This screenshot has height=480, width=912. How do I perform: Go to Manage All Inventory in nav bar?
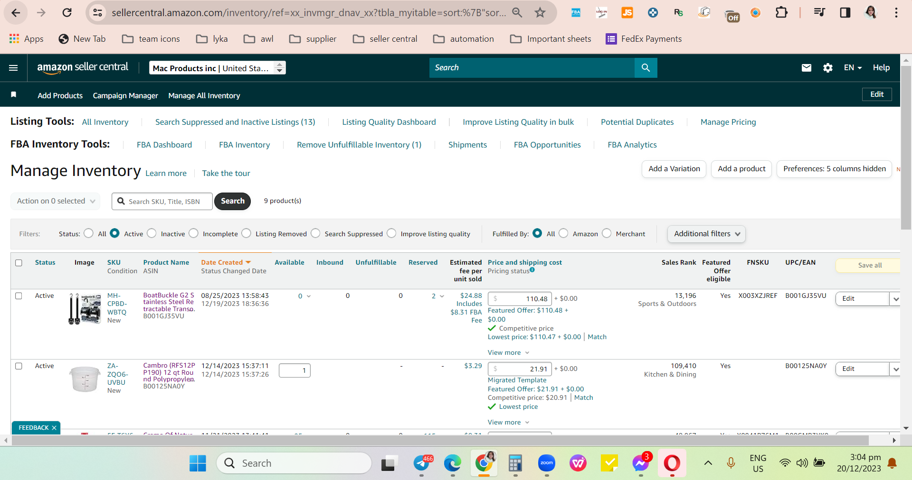[x=204, y=95]
